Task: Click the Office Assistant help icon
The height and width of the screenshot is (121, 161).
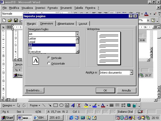Action: click(153, 20)
